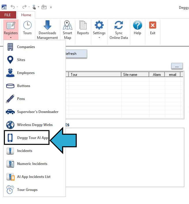This screenshot has width=189, height=204.
Task: Expand the Settings dropdown arrow
Action: click(x=99, y=37)
